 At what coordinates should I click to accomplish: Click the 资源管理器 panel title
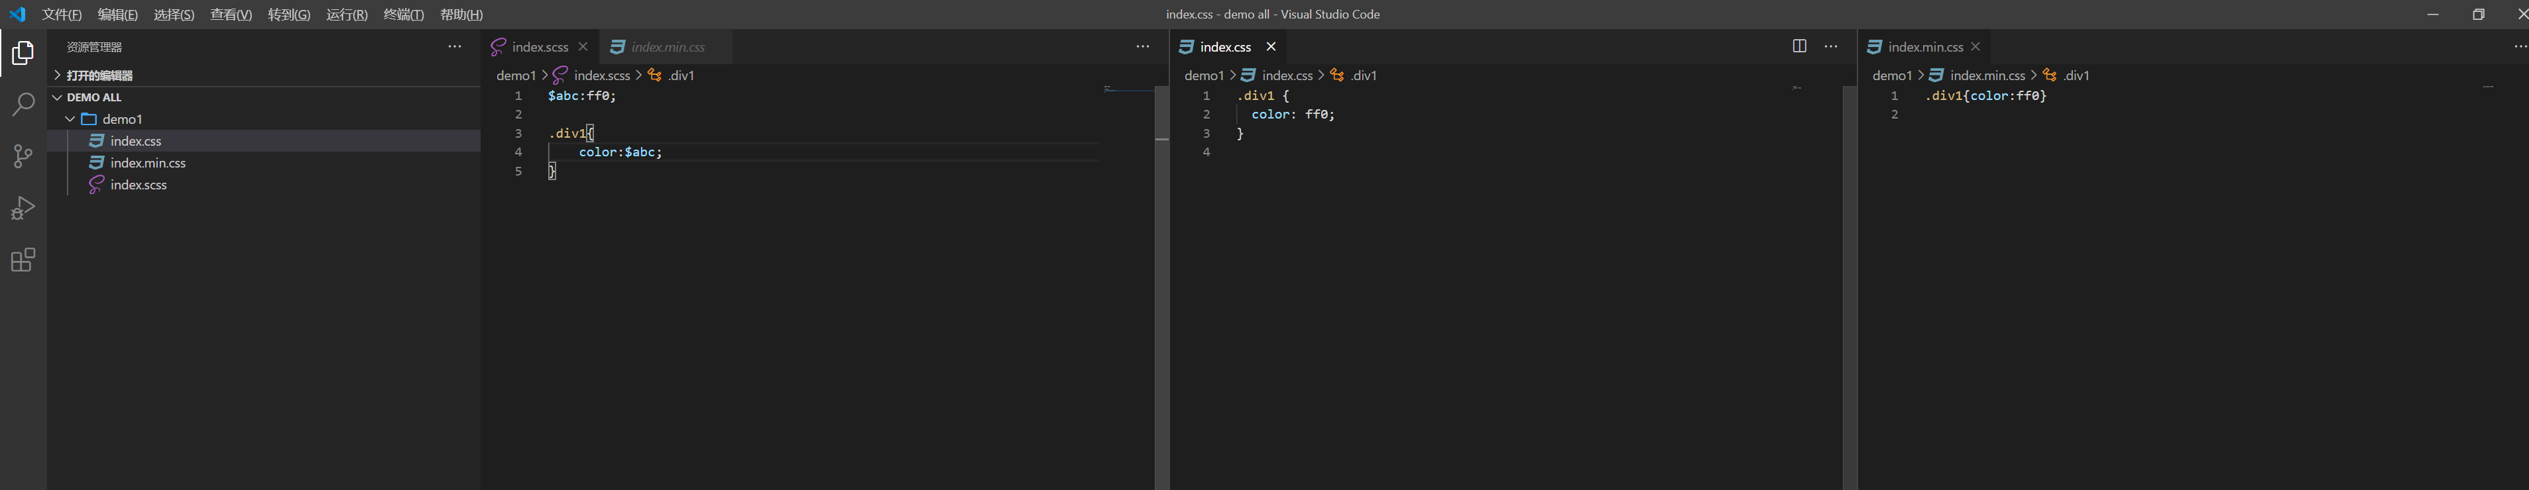pos(94,47)
